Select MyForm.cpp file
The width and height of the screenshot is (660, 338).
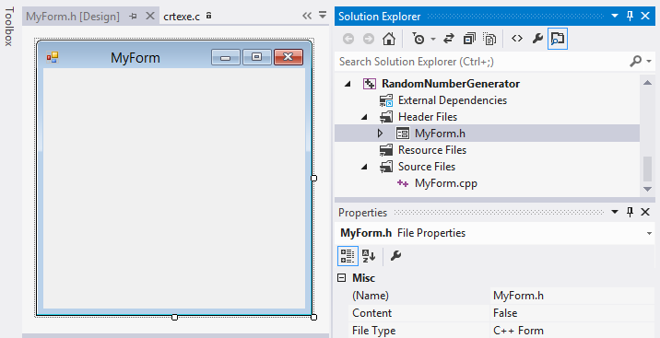[x=446, y=183]
